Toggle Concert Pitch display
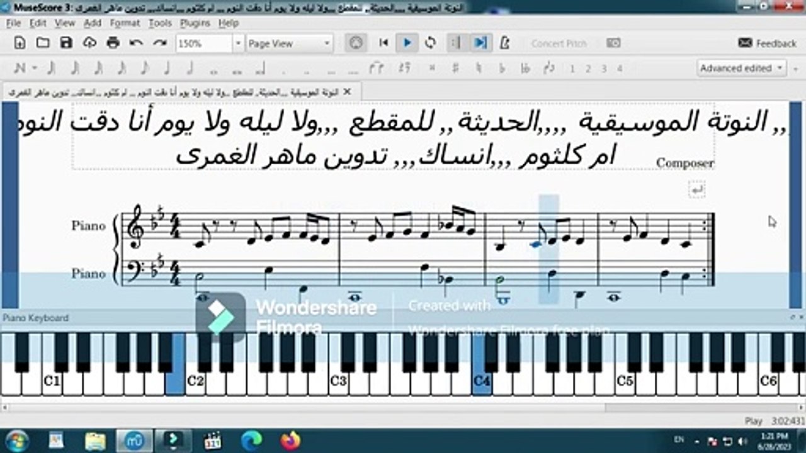This screenshot has height=453, width=806. coord(559,43)
